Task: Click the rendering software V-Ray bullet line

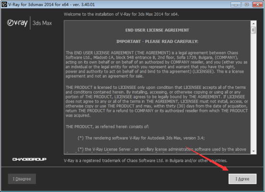Action: tap(141, 138)
